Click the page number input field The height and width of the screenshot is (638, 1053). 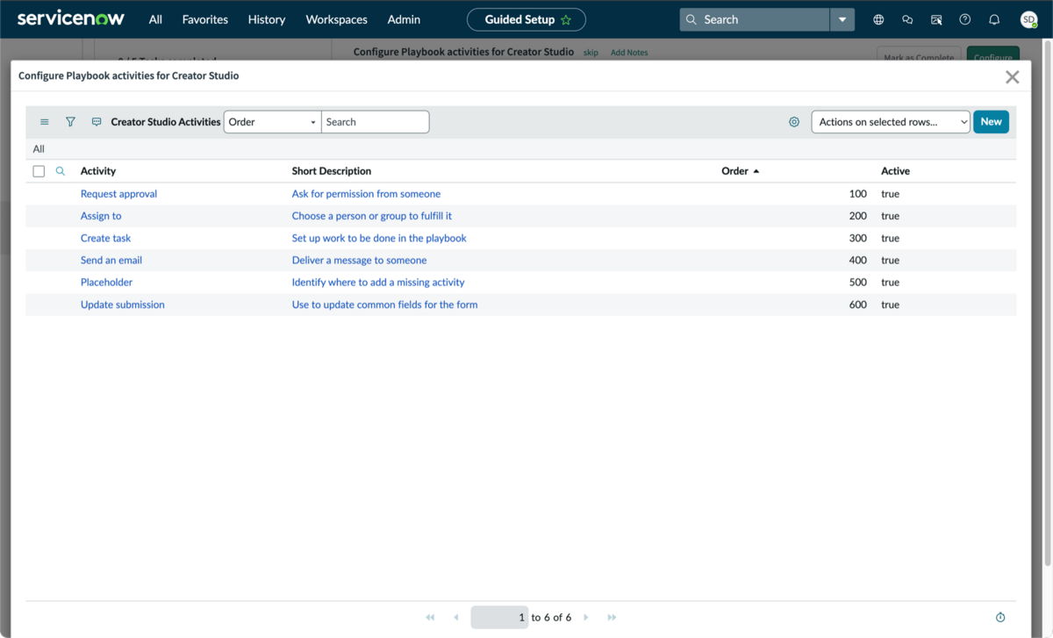(x=499, y=618)
